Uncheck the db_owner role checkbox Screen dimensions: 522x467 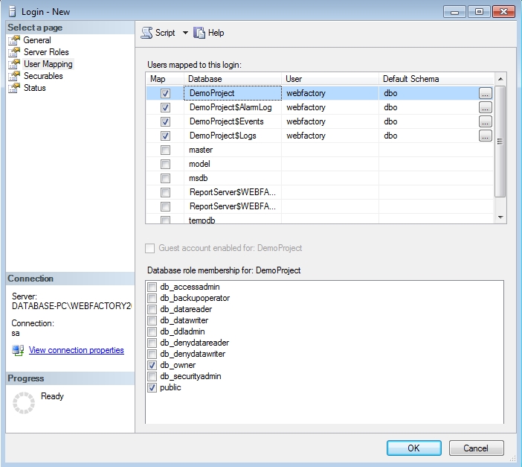click(x=152, y=366)
